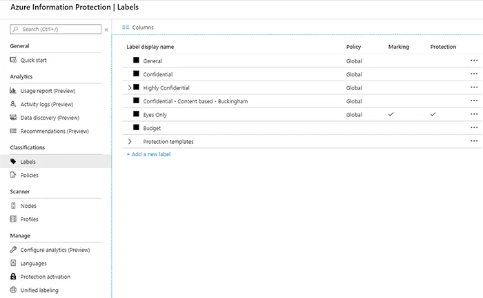Click the Protection column header
Viewport: 483px width, 298px height.
click(x=443, y=47)
